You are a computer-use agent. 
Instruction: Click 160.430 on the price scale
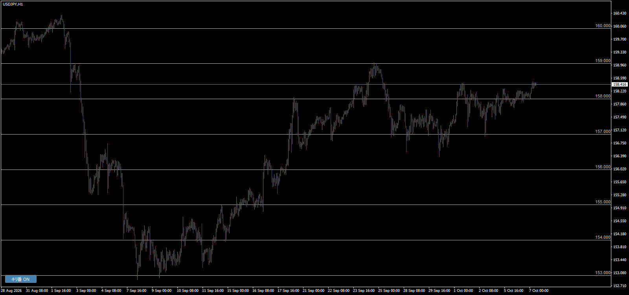tap(620, 13)
